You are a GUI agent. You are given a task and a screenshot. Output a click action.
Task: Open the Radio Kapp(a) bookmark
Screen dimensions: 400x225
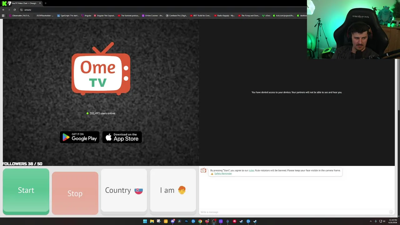224,15
